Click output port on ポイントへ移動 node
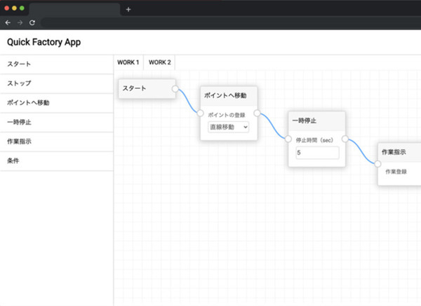This screenshot has width=421, height=306. 257,113
